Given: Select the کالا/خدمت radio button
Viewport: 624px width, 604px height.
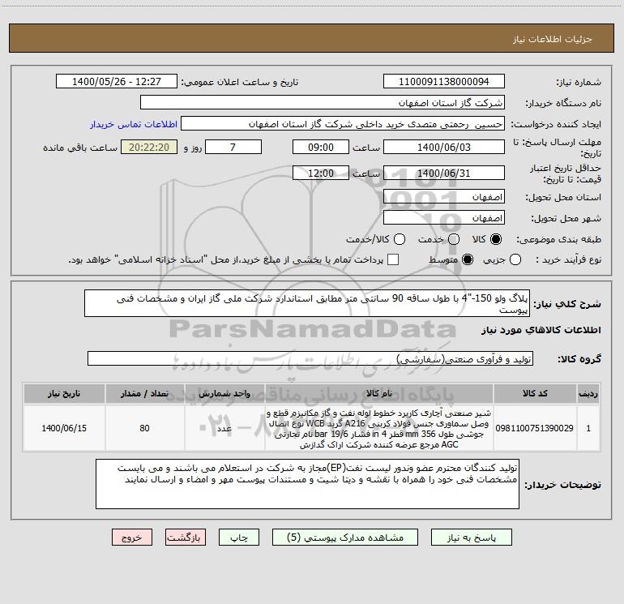Looking at the screenshot, I should click(400, 239).
